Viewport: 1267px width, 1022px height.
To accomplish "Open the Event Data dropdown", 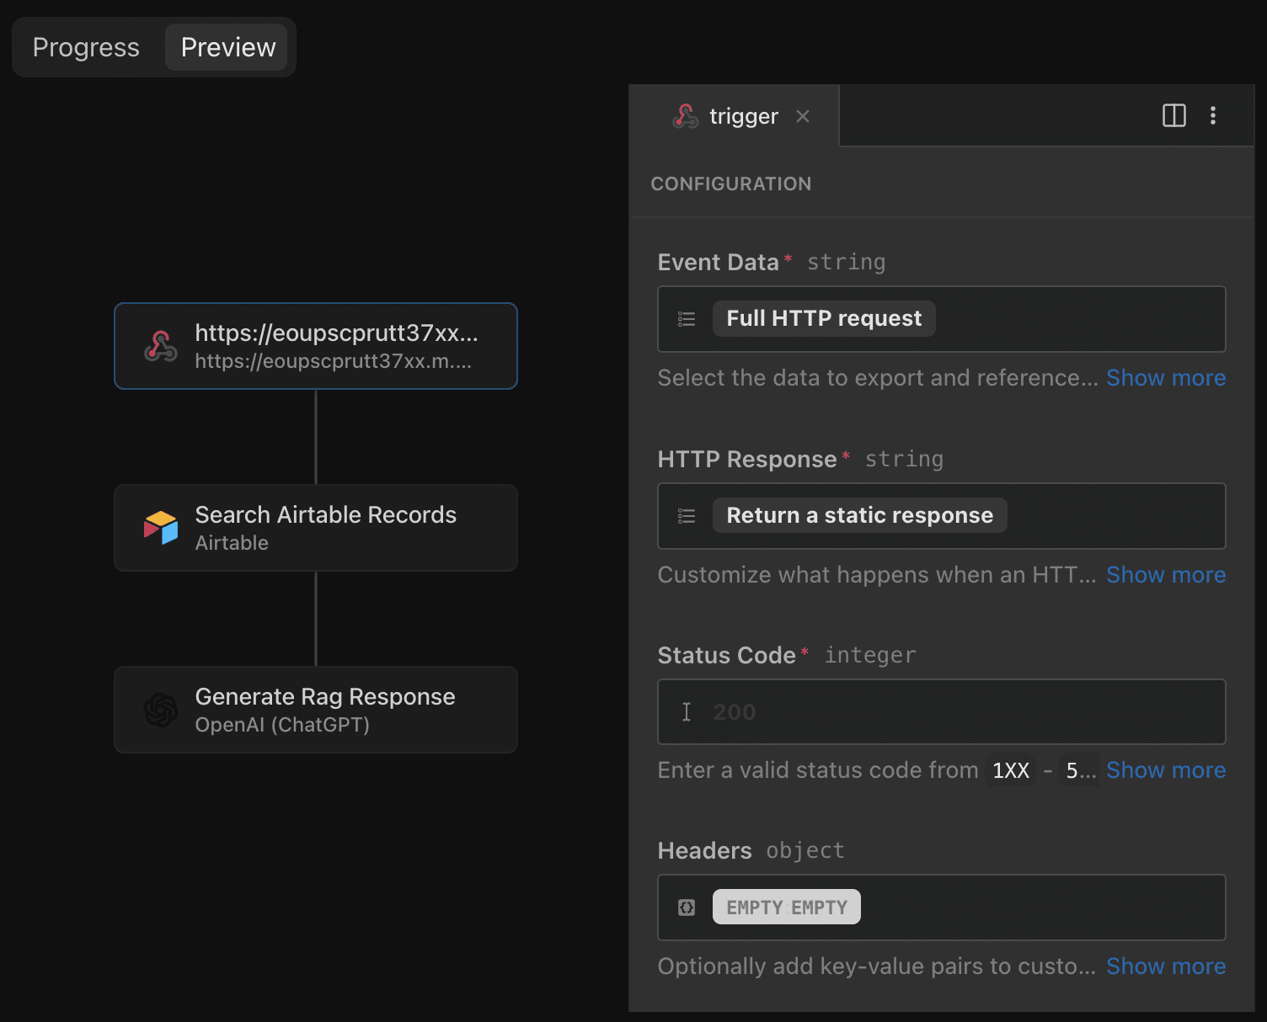I will click(940, 319).
